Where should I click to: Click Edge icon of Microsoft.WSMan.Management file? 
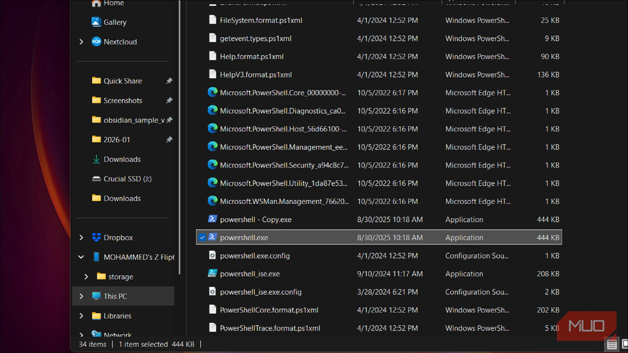212,201
